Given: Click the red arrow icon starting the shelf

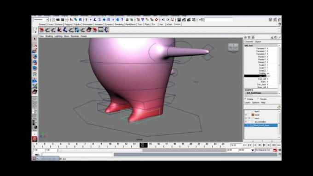Looking at the screenshot, I should coord(41,30).
